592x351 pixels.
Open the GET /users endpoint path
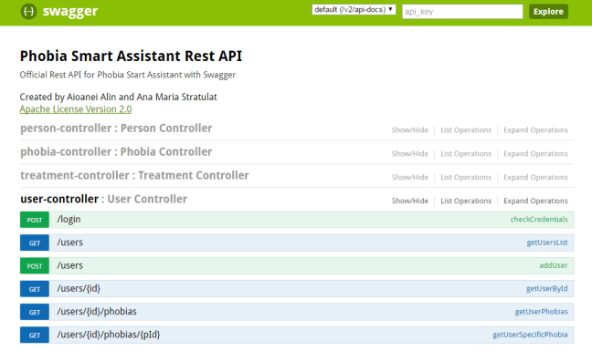[69, 243]
